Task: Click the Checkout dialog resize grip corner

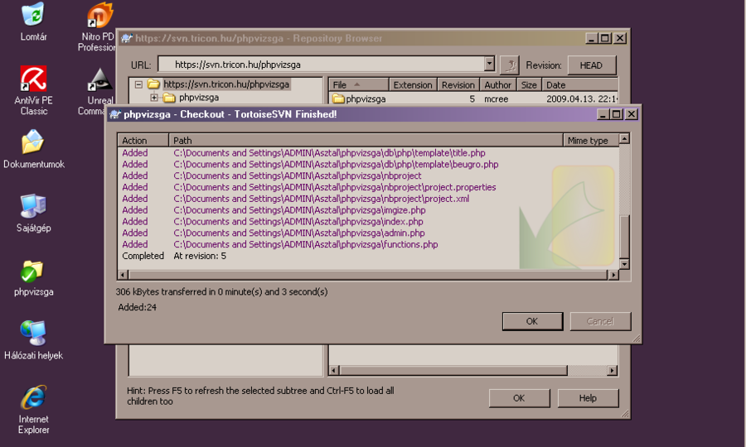Action: pyautogui.click(x=637, y=339)
